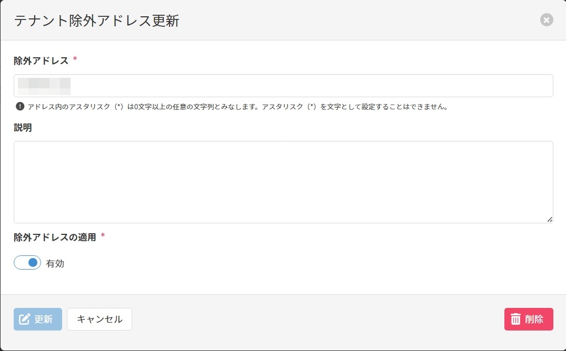The image size is (566, 351).
Task: Click the trash can icon on 削除
Action: click(516, 319)
